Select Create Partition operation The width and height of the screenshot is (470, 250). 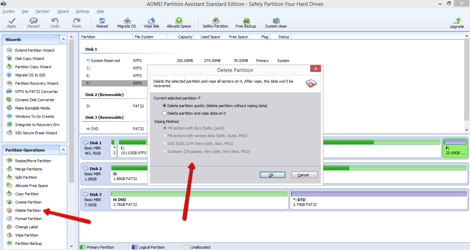pos(24,202)
